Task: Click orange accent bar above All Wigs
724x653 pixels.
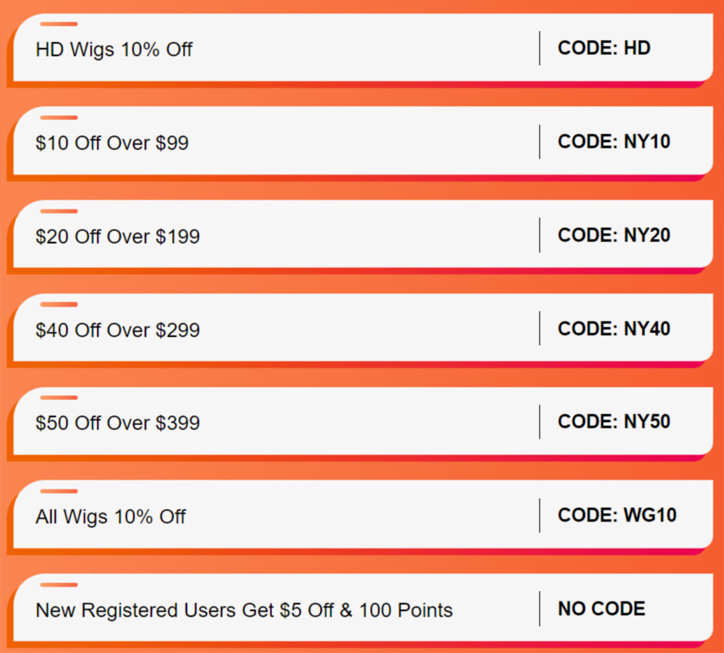Action: click(x=59, y=491)
